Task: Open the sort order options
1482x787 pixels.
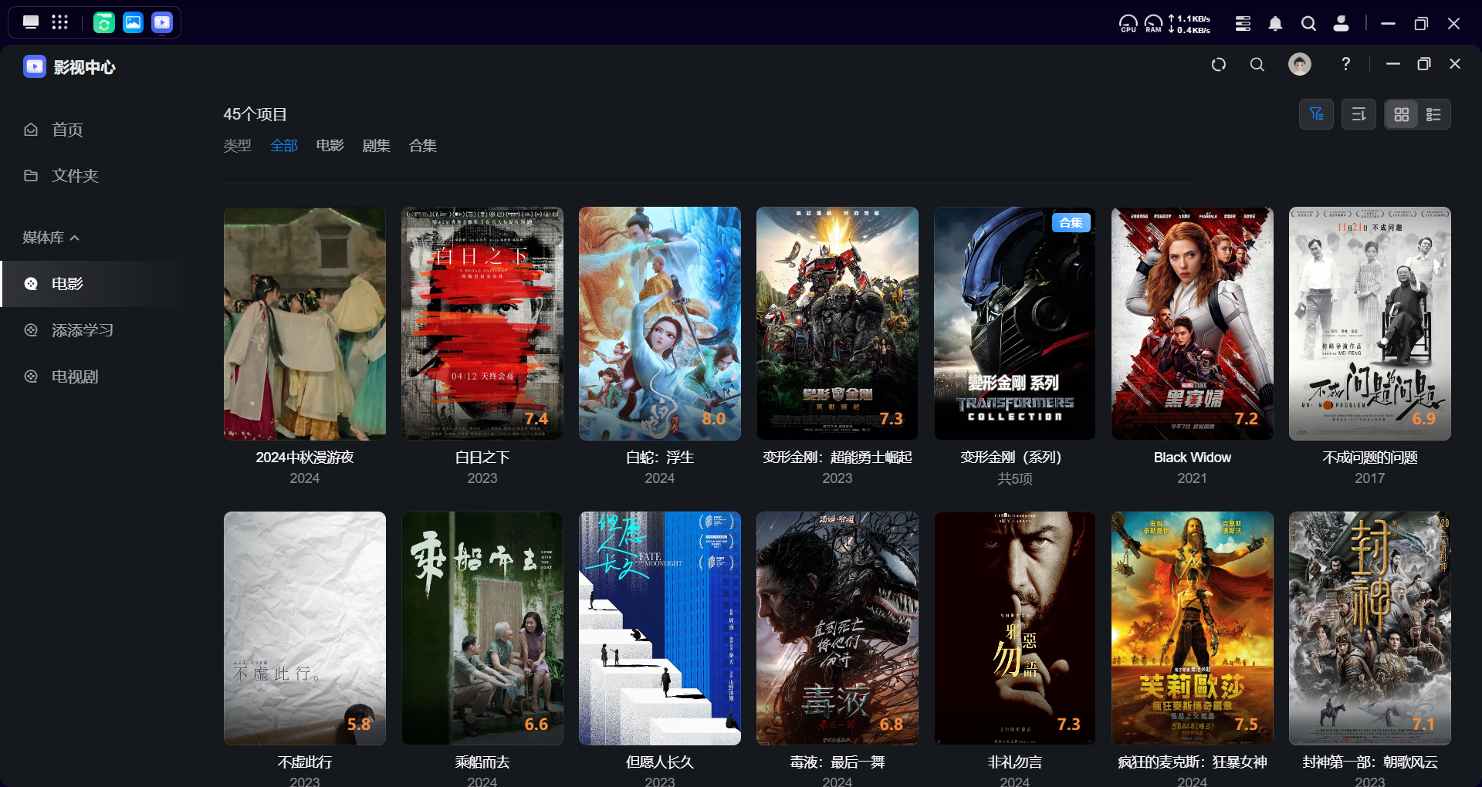Action: pos(1358,114)
